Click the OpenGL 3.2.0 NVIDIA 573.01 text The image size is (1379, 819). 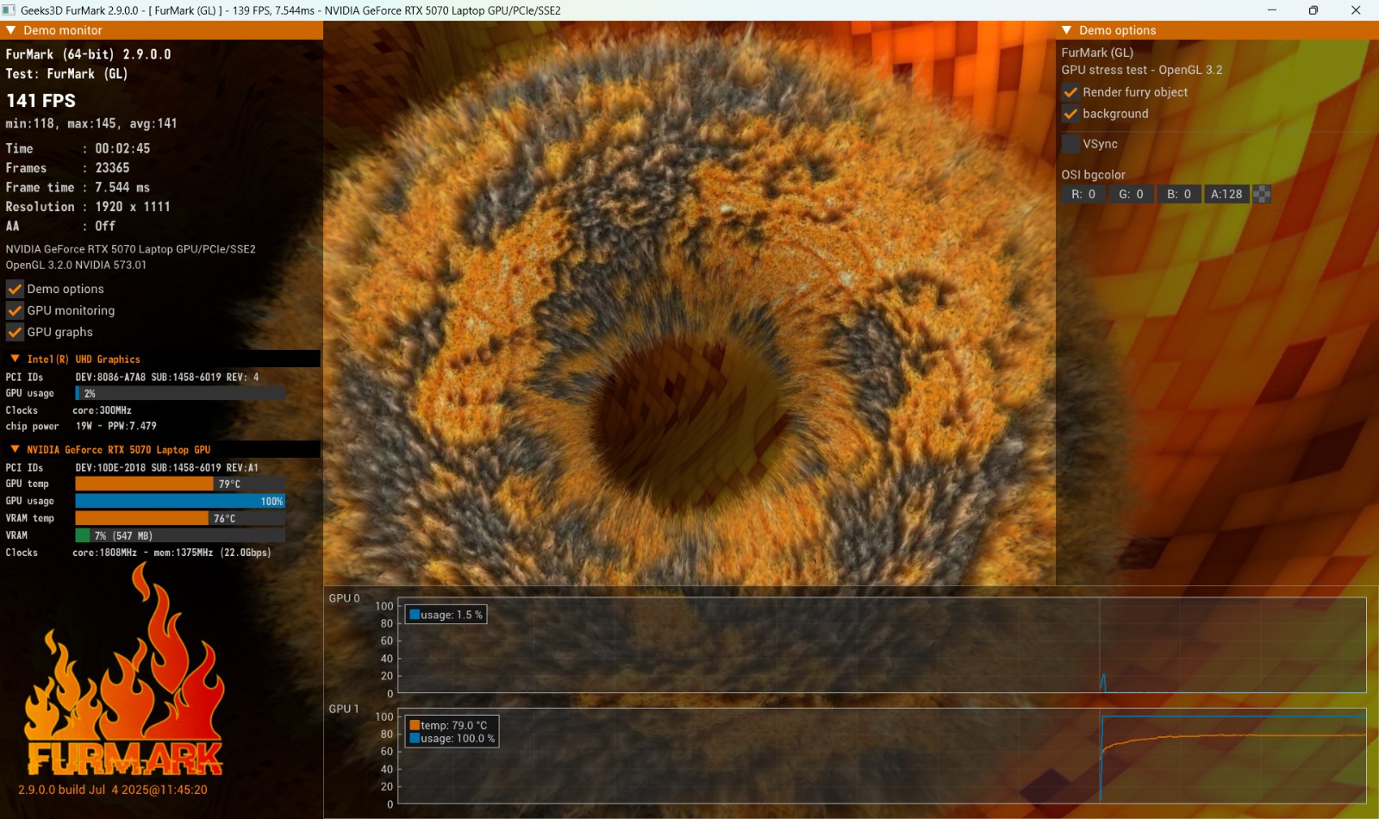pos(76,265)
